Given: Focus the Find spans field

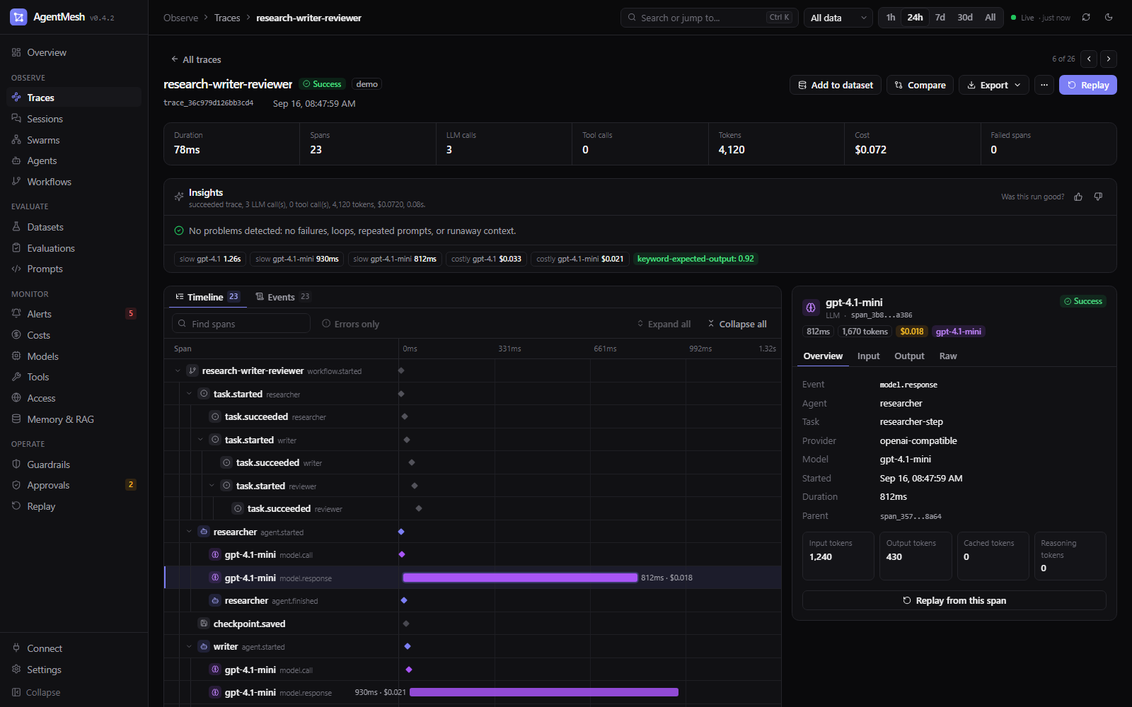Looking at the screenshot, I should pos(241,324).
